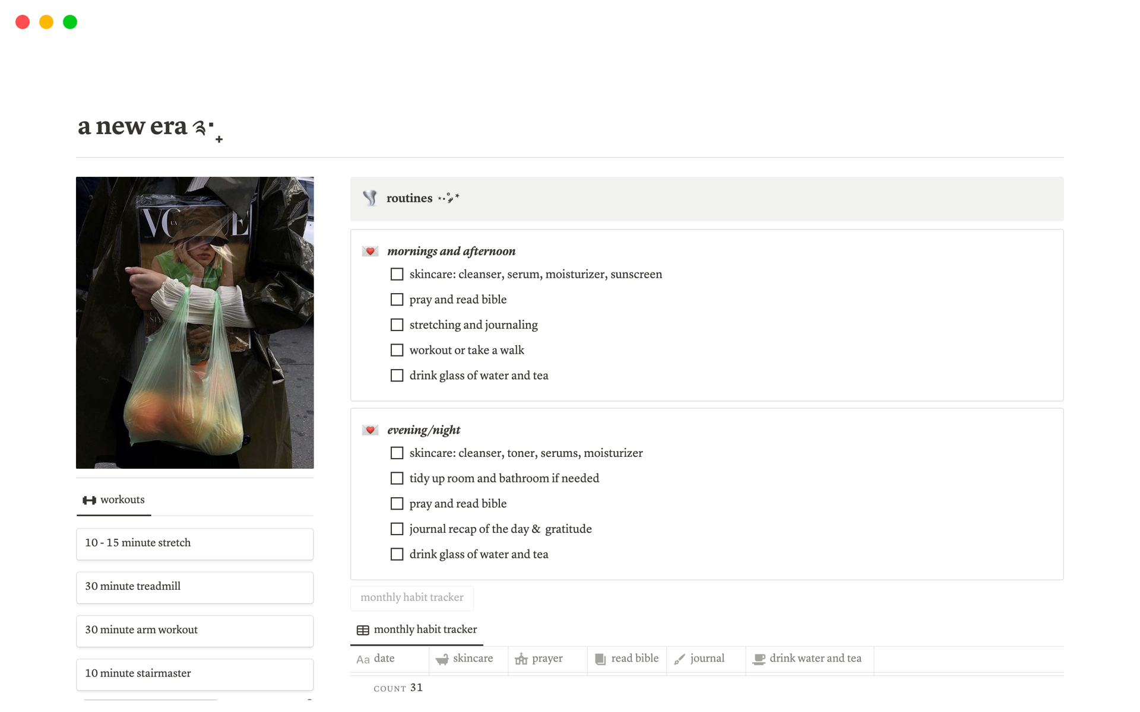This screenshot has height=712, width=1140.
Task: Click the Vogue magazine cover image
Action: click(x=195, y=322)
